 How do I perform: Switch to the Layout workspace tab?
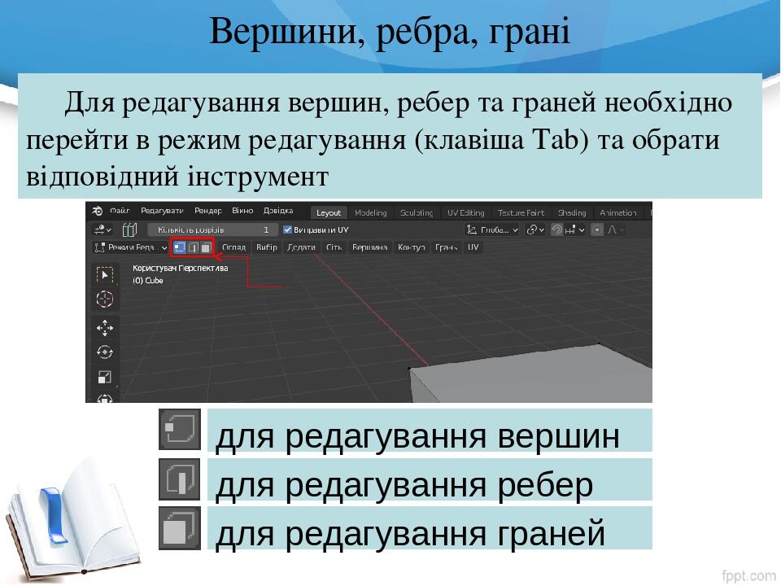(x=328, y=212)
